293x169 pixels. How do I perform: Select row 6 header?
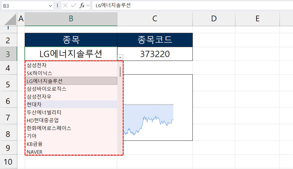[x=8, y=100]
